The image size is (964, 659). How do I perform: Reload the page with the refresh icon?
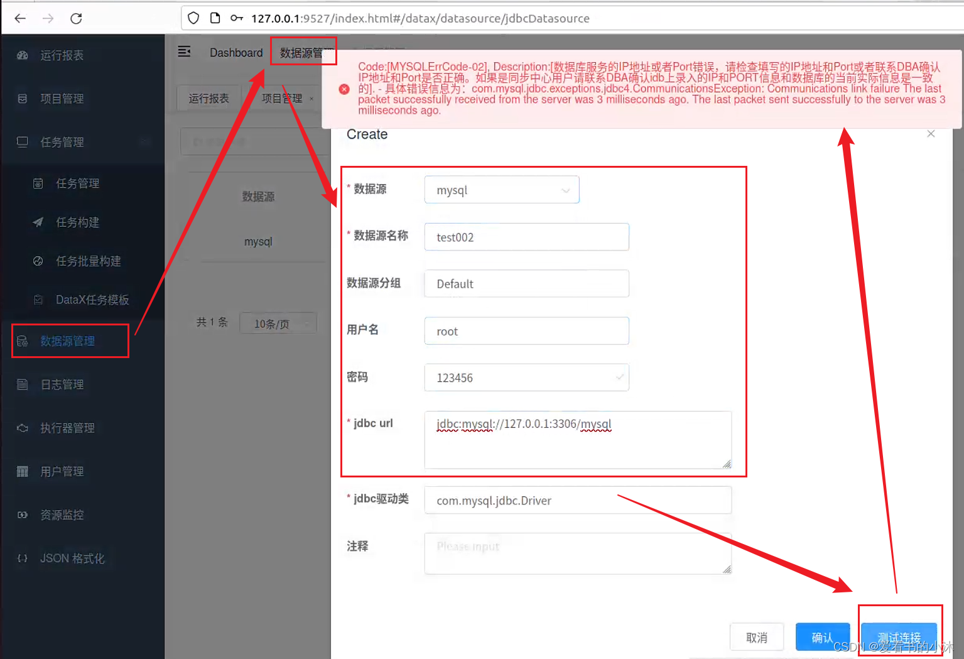click(x=76, y=18)
